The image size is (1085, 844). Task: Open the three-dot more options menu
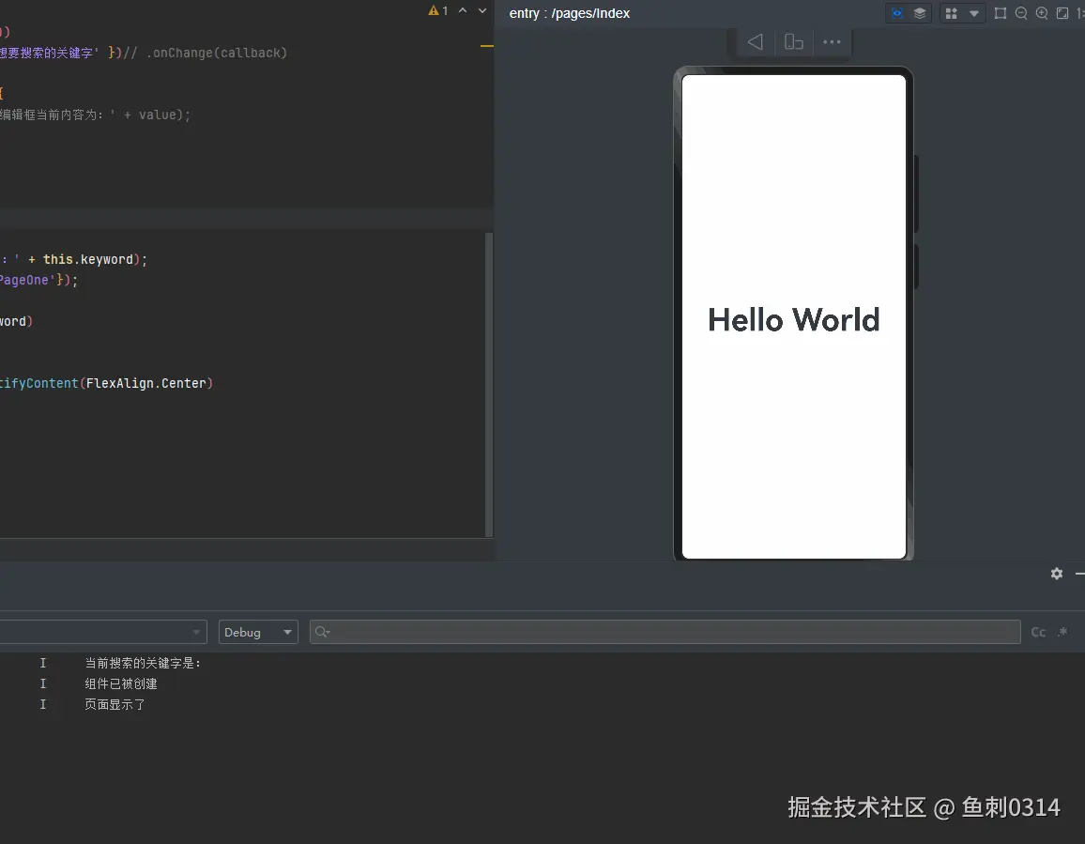[x=832, y=42]
